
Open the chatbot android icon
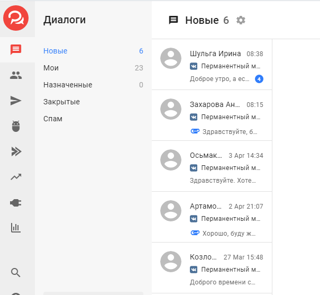point(16,126)
